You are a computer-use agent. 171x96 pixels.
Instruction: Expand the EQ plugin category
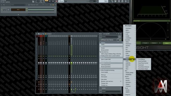130,50
